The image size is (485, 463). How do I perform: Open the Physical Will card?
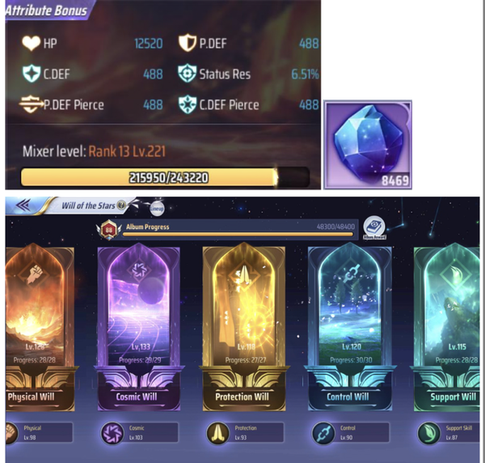tap(40, 327)
